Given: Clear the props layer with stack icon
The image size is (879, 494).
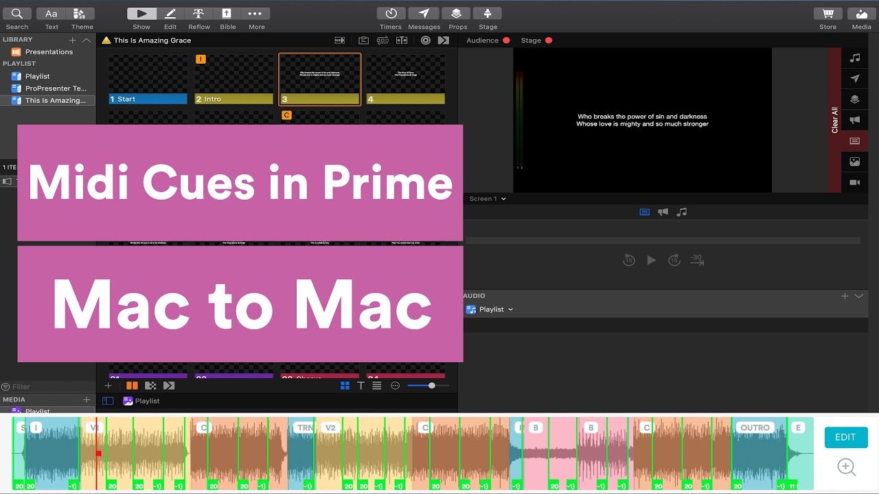Looking at the screenshot, I should pos(855,99).
